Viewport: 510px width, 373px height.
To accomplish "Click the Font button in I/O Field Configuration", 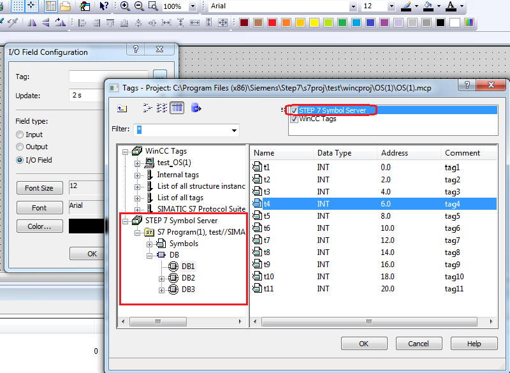I will click(x=40, y=208).
